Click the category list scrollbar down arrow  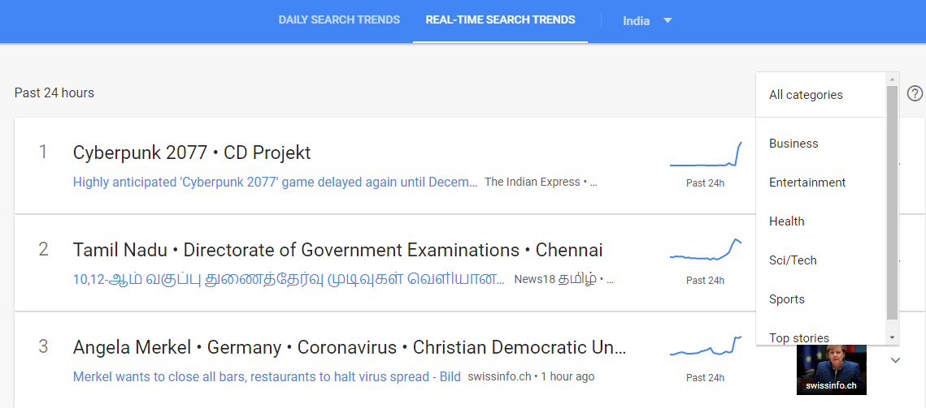[893, 338]
